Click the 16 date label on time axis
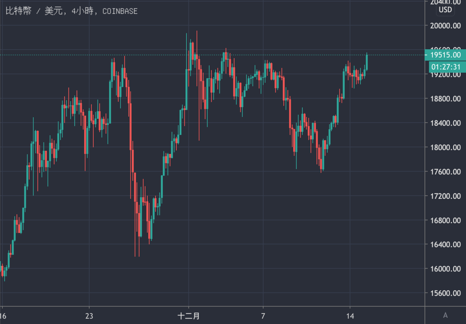 (3, 316)
